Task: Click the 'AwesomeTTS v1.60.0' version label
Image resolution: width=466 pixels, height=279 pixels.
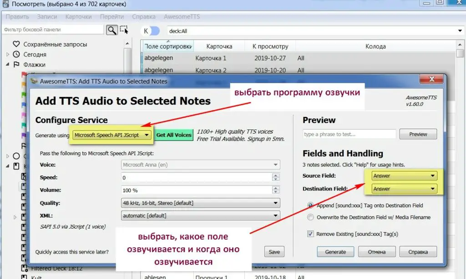Action: [x=421, y=100]
